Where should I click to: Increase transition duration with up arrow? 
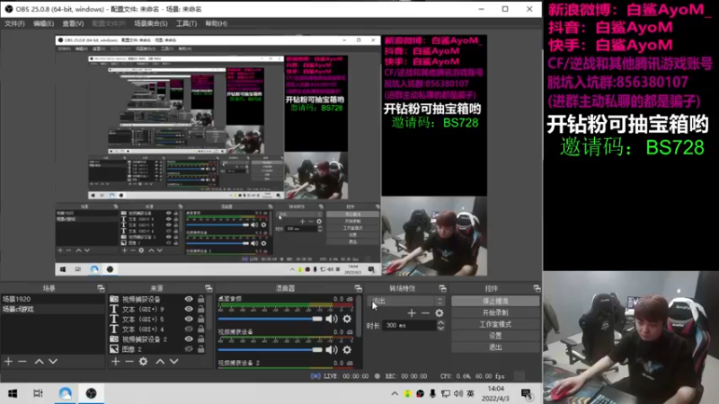[x=440, y=322]
